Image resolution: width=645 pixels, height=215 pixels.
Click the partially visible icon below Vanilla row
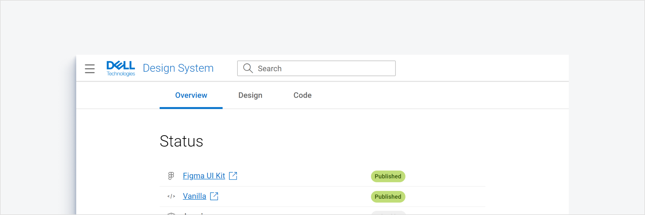click(171, 213)
